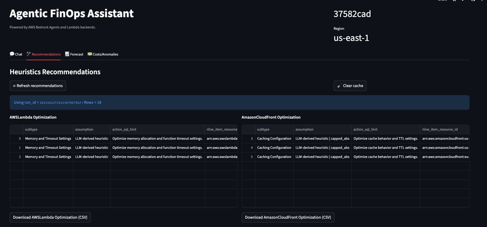Click 'Optimize cache behavior' hint in row 5
Screen dimensions: 487x227
click(386, 157)
